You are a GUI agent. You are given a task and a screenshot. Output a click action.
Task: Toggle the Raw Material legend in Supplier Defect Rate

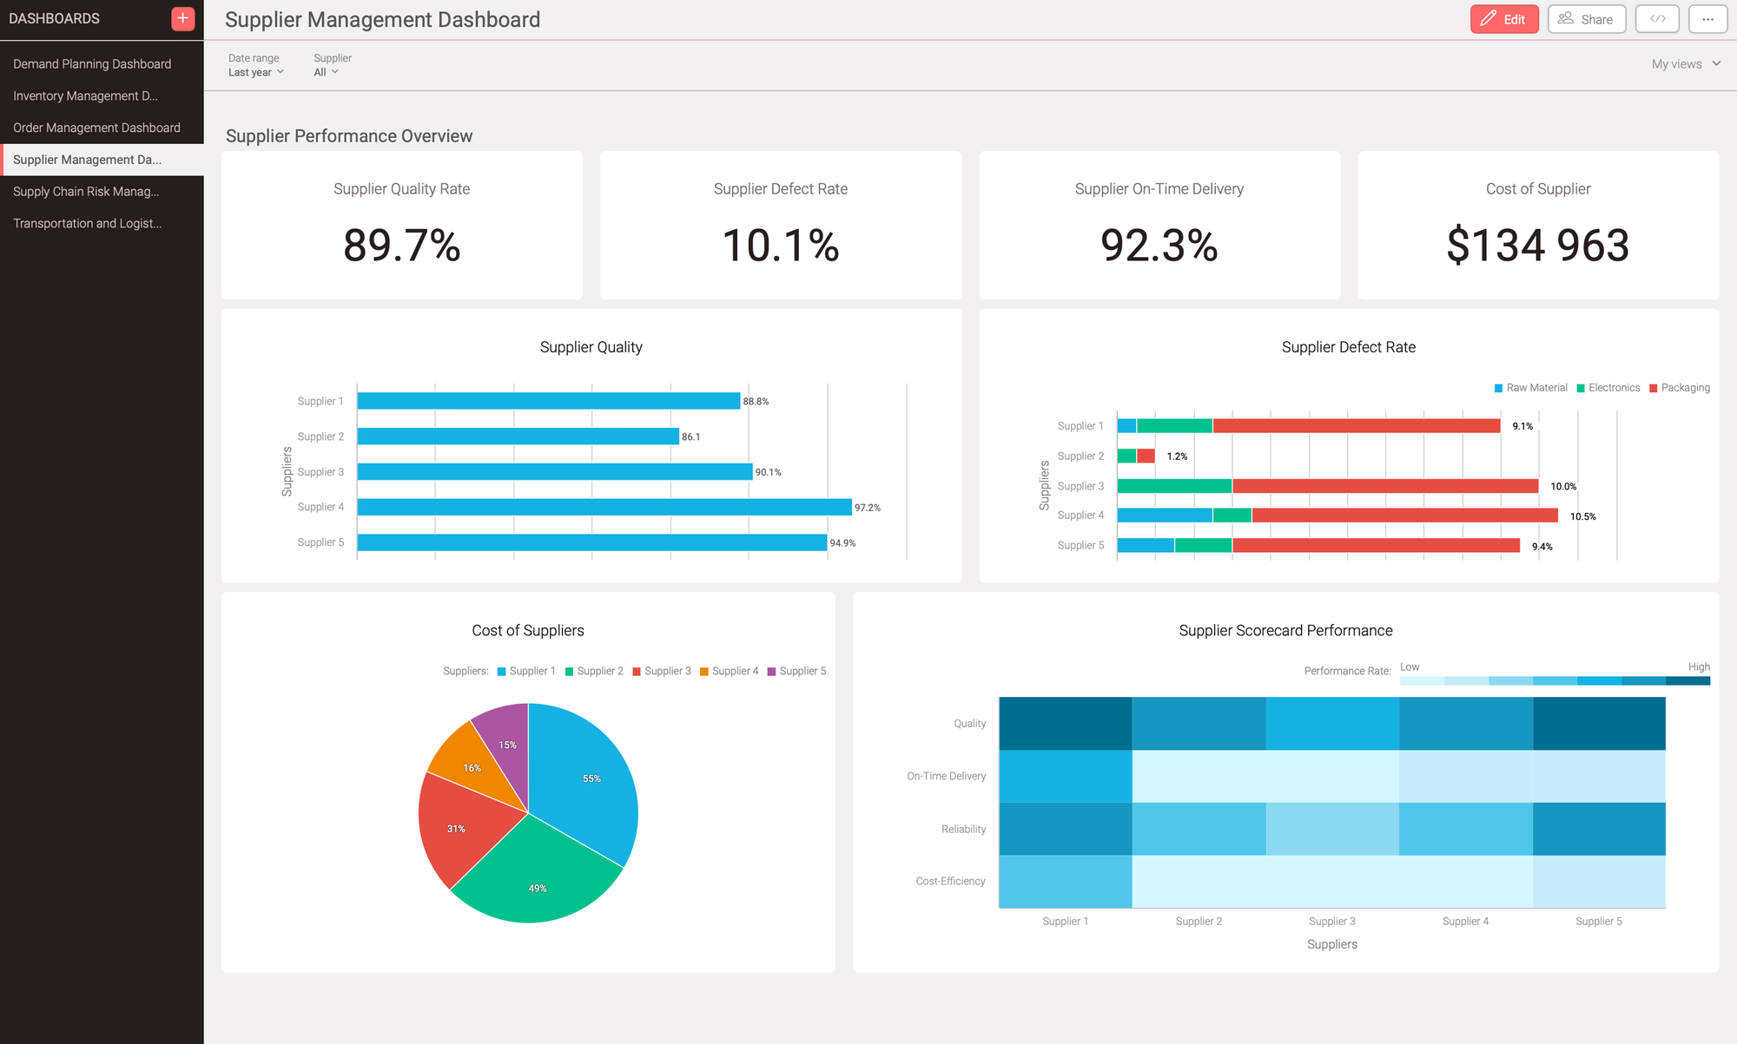[1530, 388]
